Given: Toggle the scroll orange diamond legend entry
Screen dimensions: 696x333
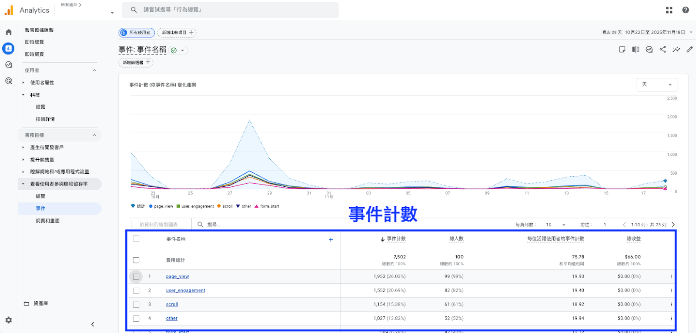Looking at the screenshot, I should point(225,206).
